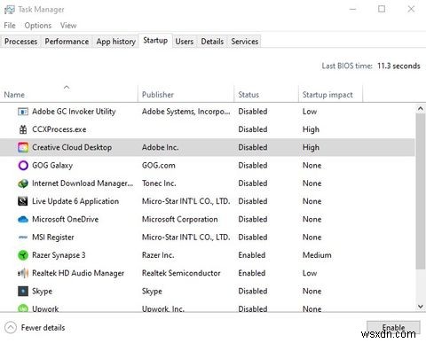Viewport: 426px width, 343px height.
Task: Select the MSI Register entry name
Action: 53,238
